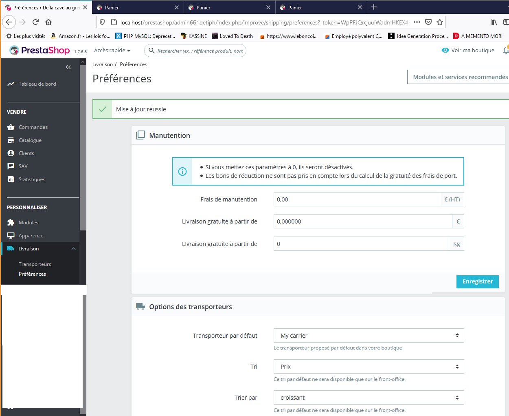Open Idea Generation Proce... bookmark
Screen dimensions: 509x416
tap(418, 36)
